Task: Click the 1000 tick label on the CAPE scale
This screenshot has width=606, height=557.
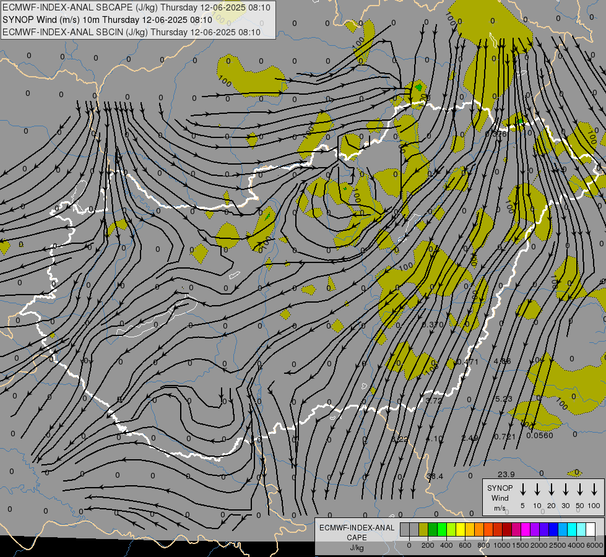Action: 501,545
